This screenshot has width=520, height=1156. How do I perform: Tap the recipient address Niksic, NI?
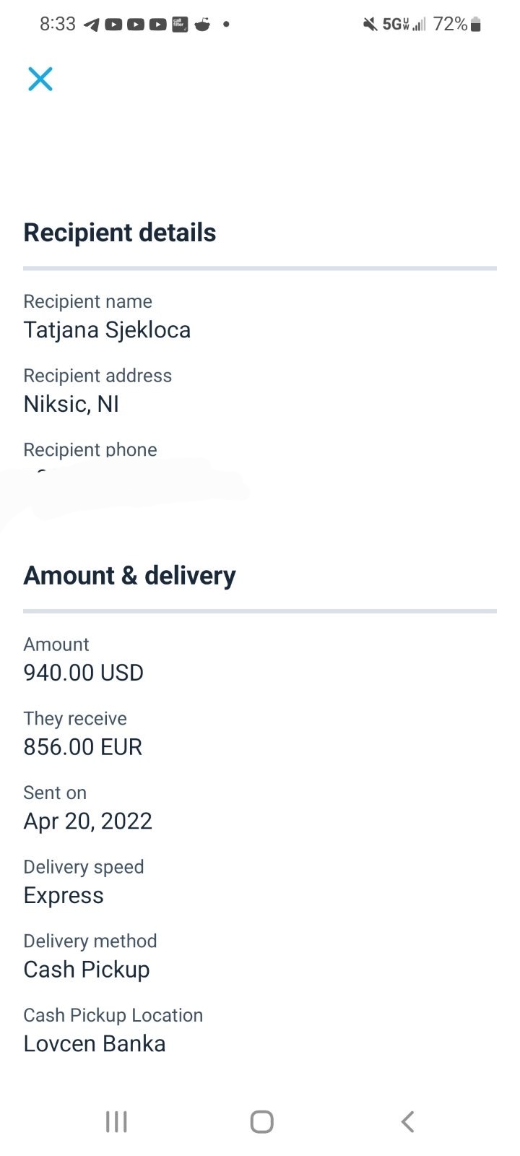[71, 404]
